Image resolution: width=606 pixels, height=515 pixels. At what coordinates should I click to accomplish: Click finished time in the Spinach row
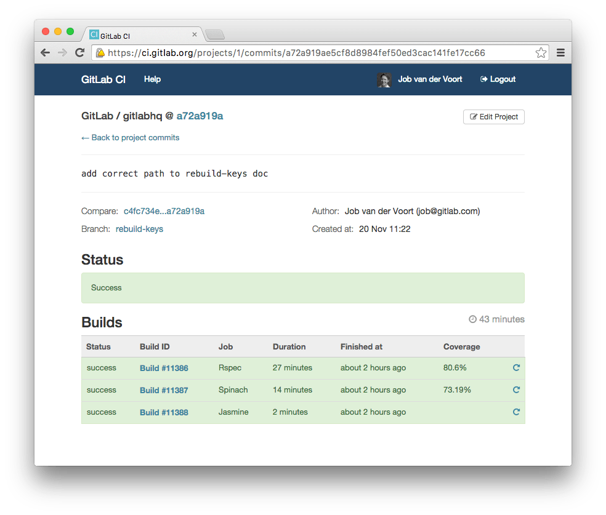click(373, 390)
